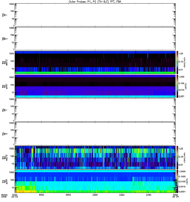Click the thb fbk edc12 spectrogram panel
Viewport: 190px width, 202px height.
pos(95,62)
